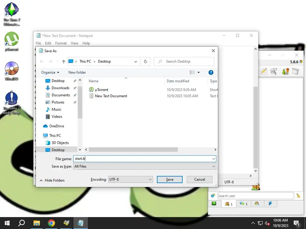This screenshot has height=229, width=306.
Task: Open the Format menu in Notepad
Action: click(61, 43)
